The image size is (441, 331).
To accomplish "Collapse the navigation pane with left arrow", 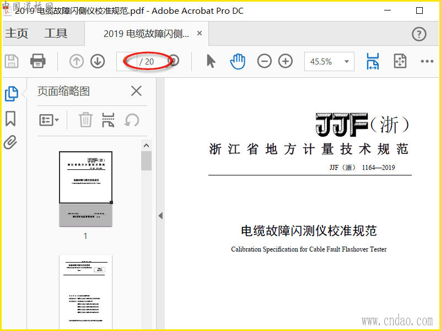I will pyautogui.click(x=160, y=216).
